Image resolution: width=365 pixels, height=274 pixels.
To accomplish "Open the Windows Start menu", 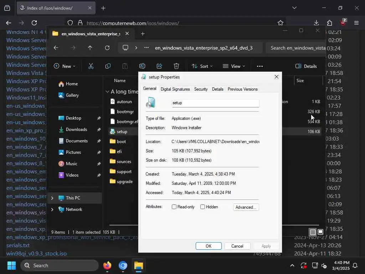I will [11, 265].
